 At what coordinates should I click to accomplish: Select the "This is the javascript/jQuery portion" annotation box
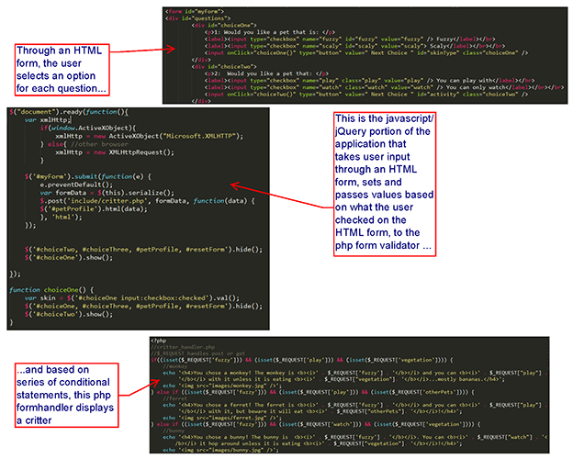click(x=401, y=184)
